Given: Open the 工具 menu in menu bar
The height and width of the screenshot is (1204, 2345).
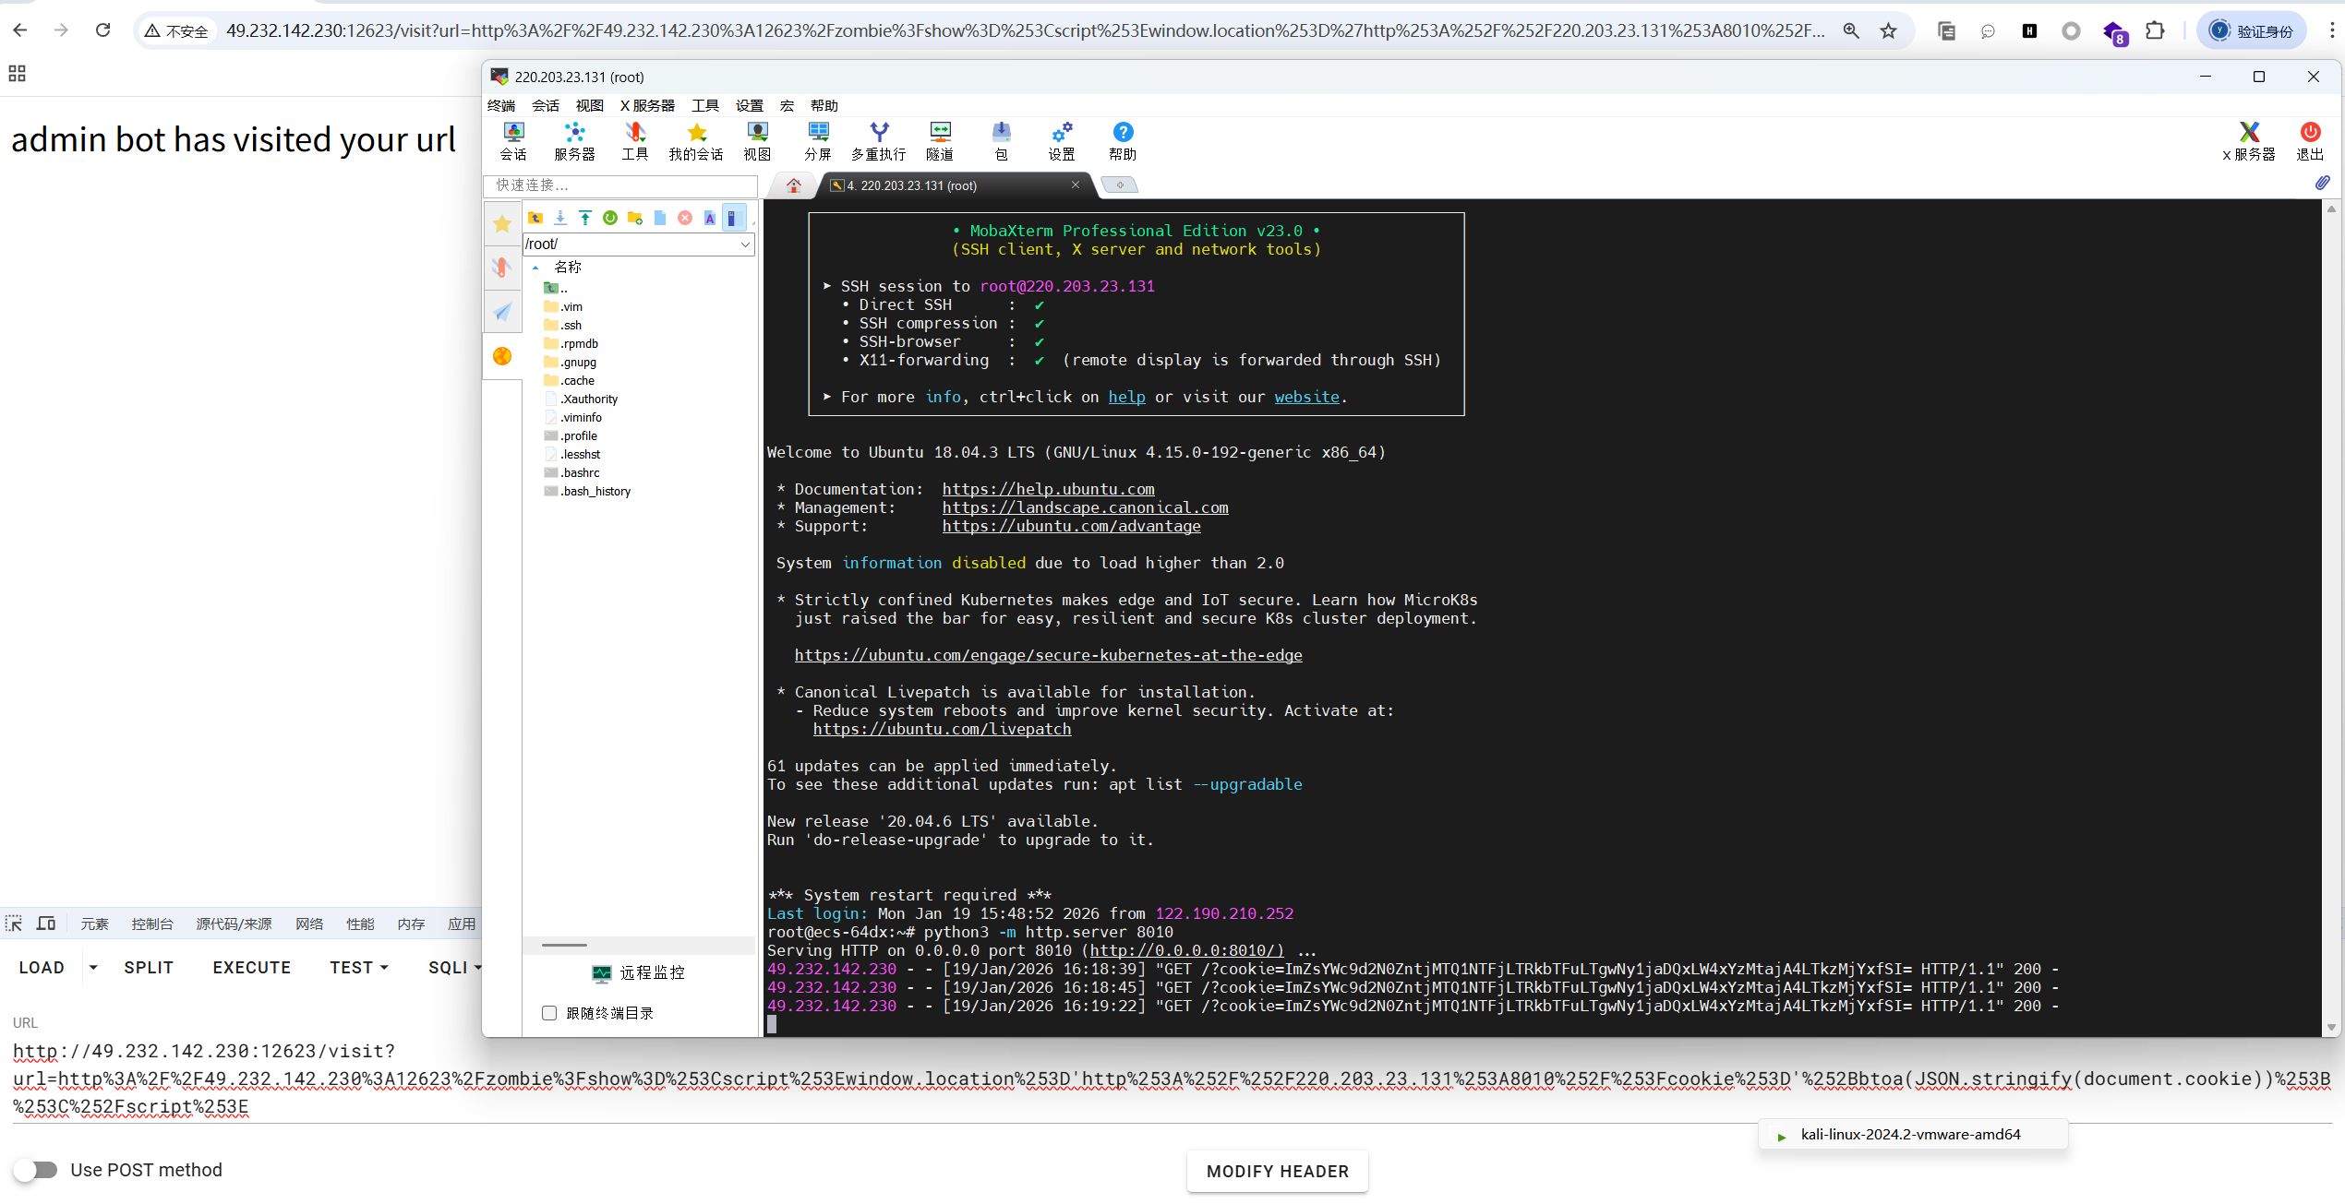Looking at the screenshot, I should [704, 105].
